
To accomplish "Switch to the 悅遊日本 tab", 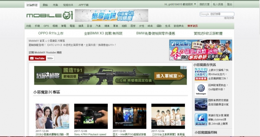I will pyautogui.click(x=68, y=5).
